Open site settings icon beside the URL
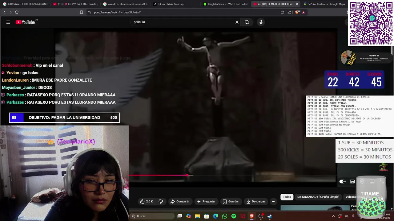The height and width of the screenshot is (221, 394). (x=89, y=12)
